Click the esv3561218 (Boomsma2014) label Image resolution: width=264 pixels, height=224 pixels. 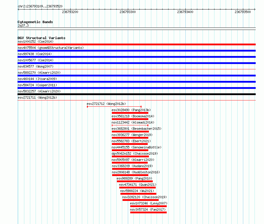[133, 116]
